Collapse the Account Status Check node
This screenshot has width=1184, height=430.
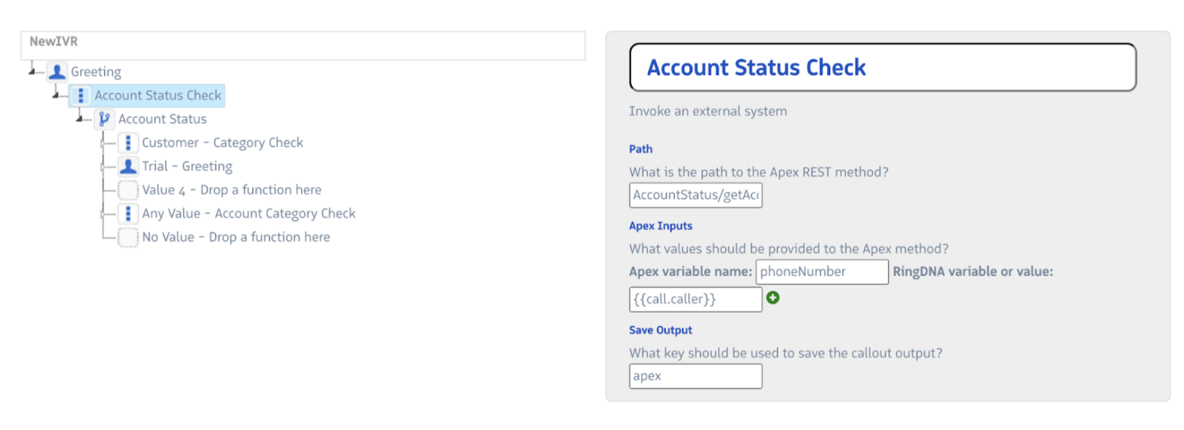(56, 95)
